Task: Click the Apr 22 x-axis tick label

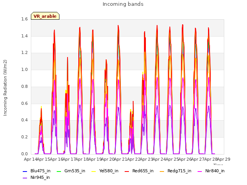Action: click(x=134, y=159)
